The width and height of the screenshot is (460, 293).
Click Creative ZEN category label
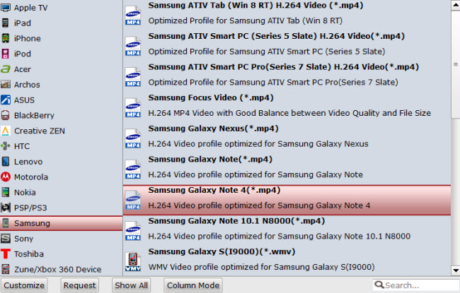click(40, 131)
